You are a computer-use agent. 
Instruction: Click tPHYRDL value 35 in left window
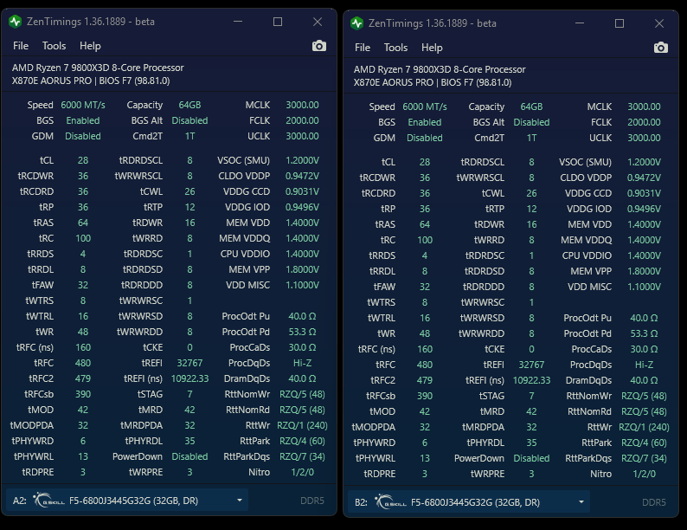(x=189, y=441)
